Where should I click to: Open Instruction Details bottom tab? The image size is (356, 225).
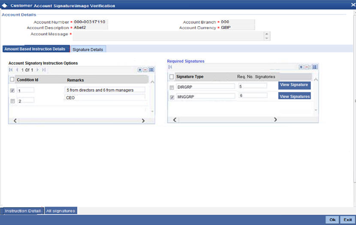coord(22,211)
